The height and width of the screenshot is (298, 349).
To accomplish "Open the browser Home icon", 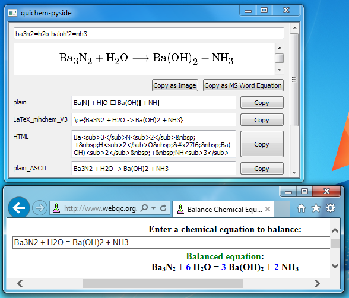I will point(302,208).
